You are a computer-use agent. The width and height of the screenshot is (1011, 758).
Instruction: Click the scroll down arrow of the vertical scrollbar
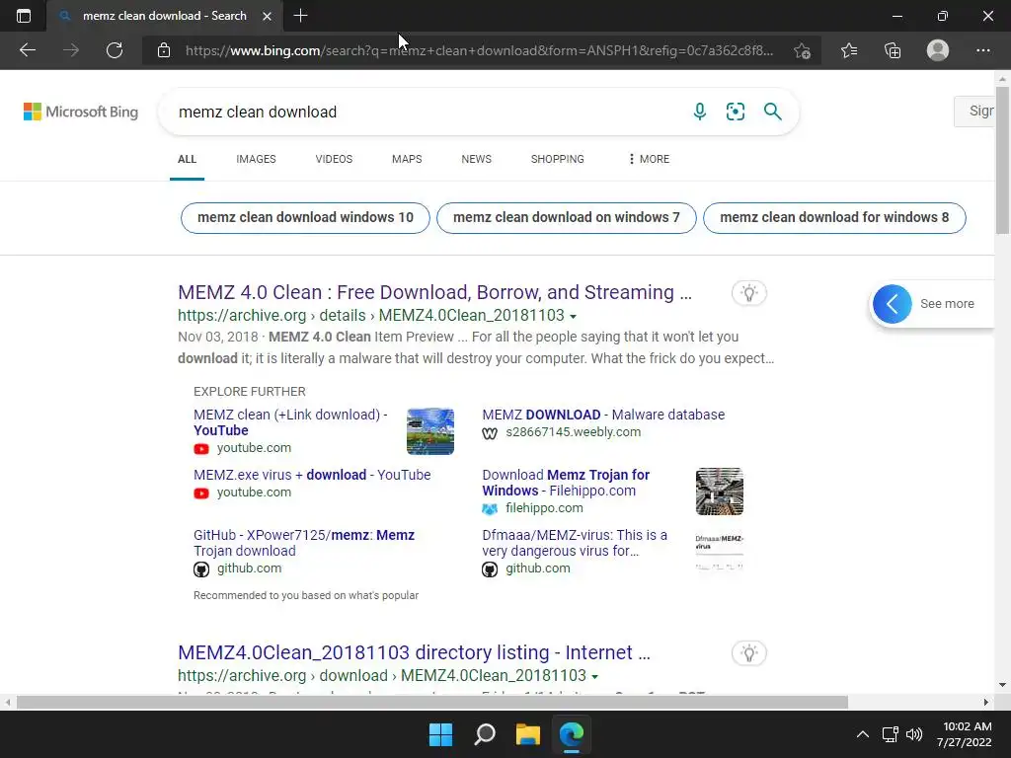tap(1002, 685)
